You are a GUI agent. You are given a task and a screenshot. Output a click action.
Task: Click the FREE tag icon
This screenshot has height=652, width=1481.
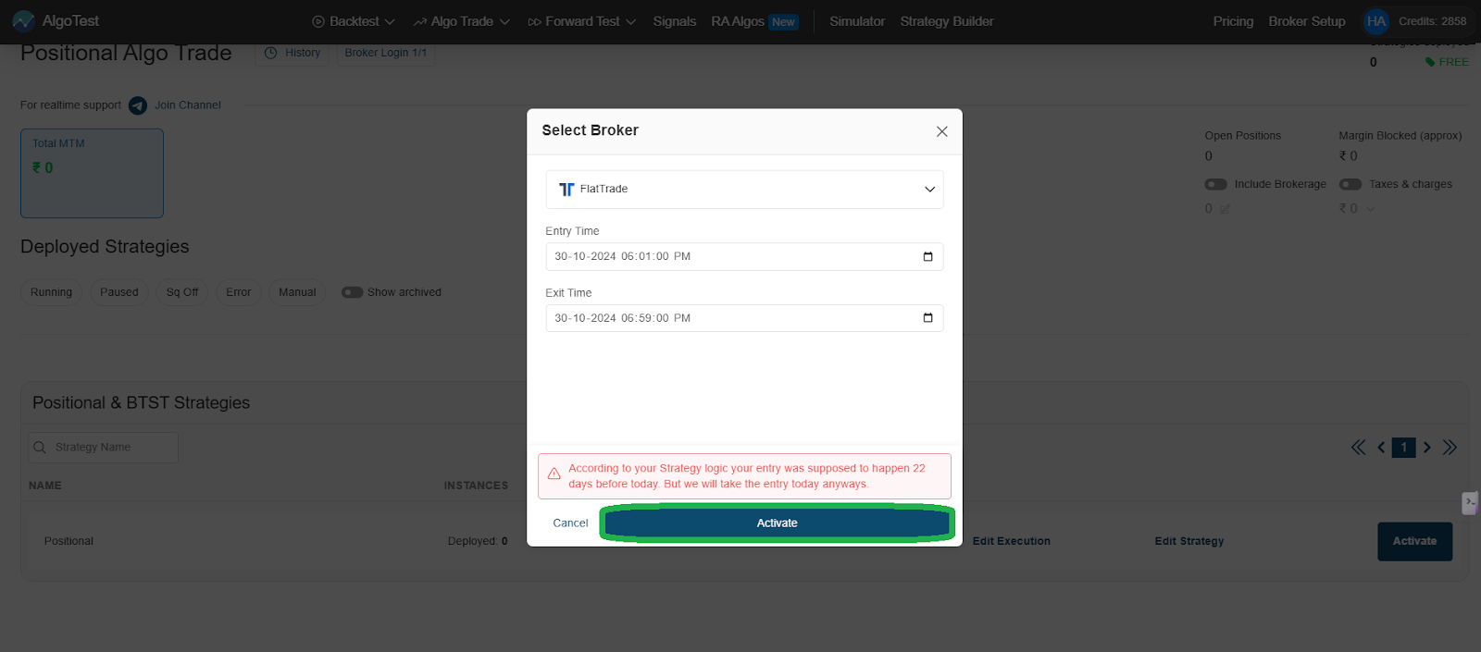1430,62
